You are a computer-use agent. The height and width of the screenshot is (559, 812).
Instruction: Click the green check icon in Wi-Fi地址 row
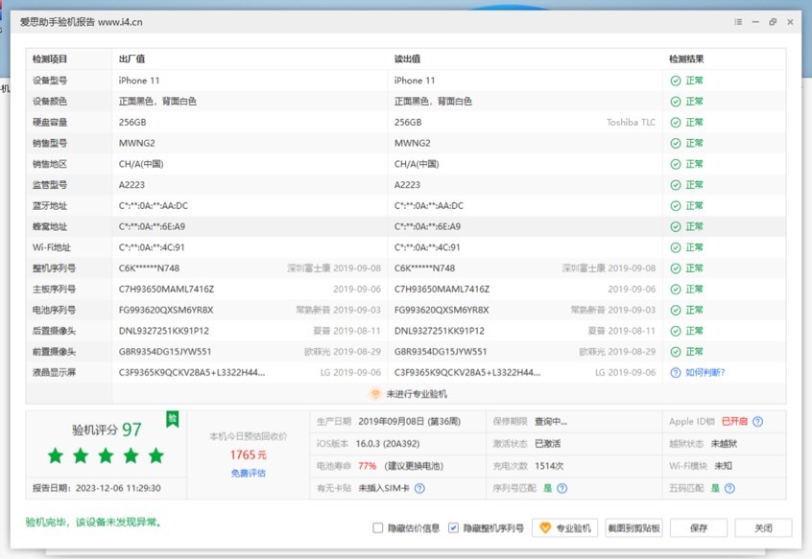coord(676,247)
